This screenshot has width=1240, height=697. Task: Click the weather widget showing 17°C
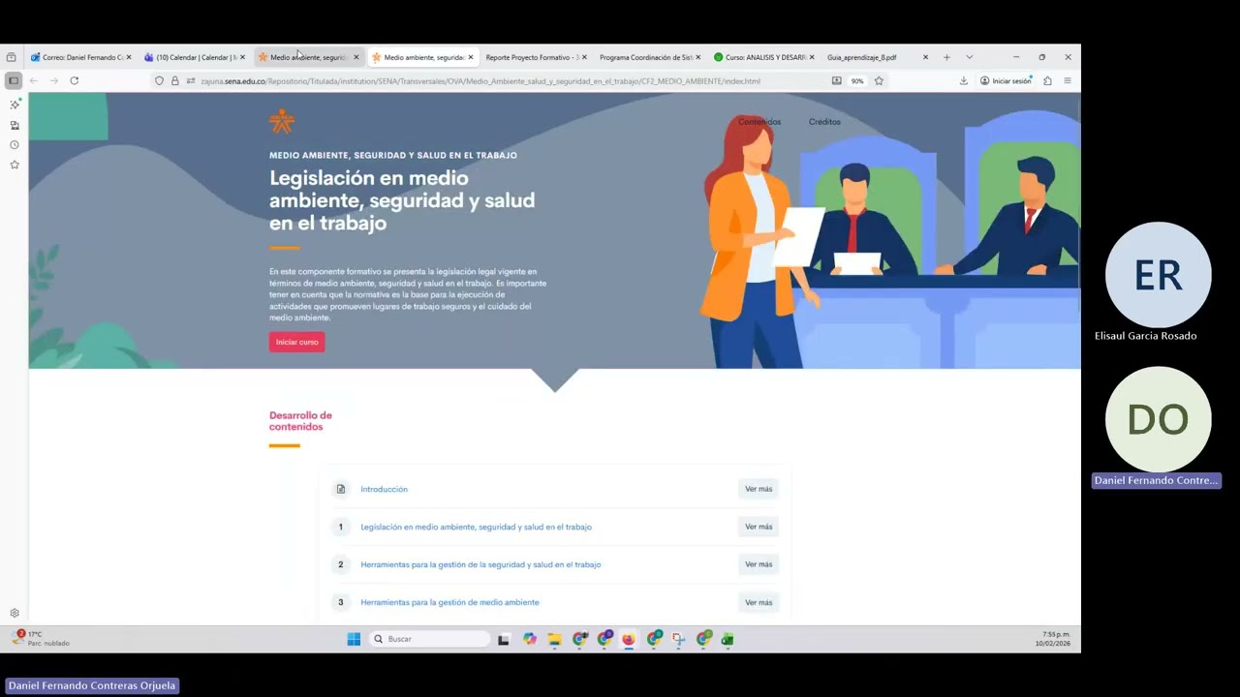tap(41, 639)
